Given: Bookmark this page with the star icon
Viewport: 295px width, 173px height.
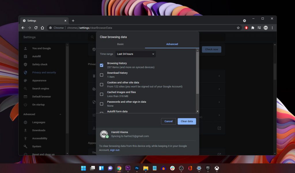Looking at the screenshot, I should tap(238, 28).
